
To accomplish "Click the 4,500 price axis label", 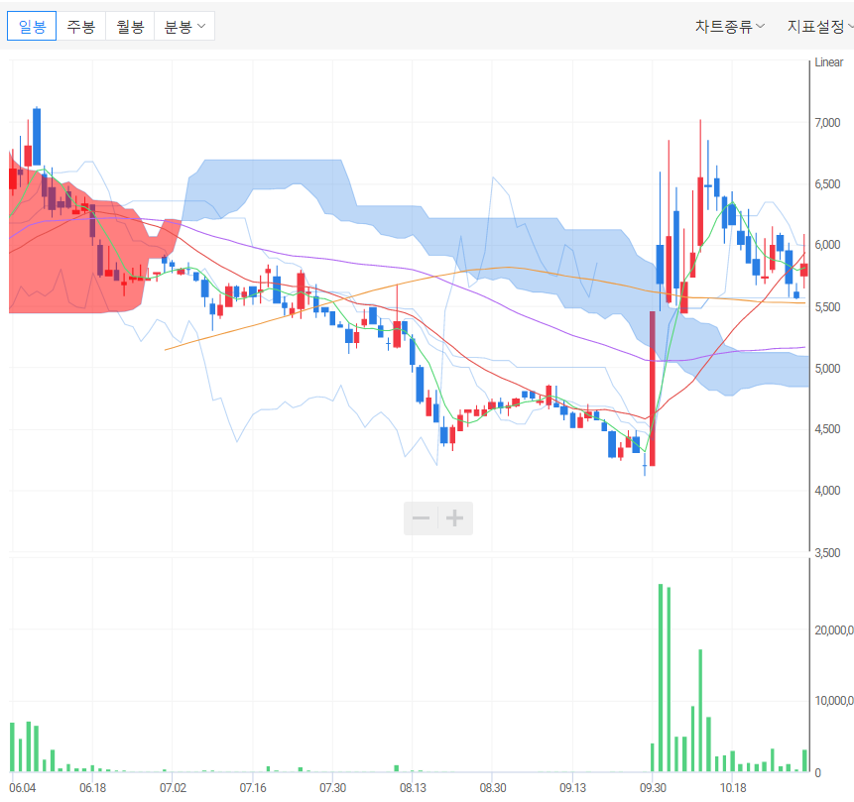I will tap(827, 429).
